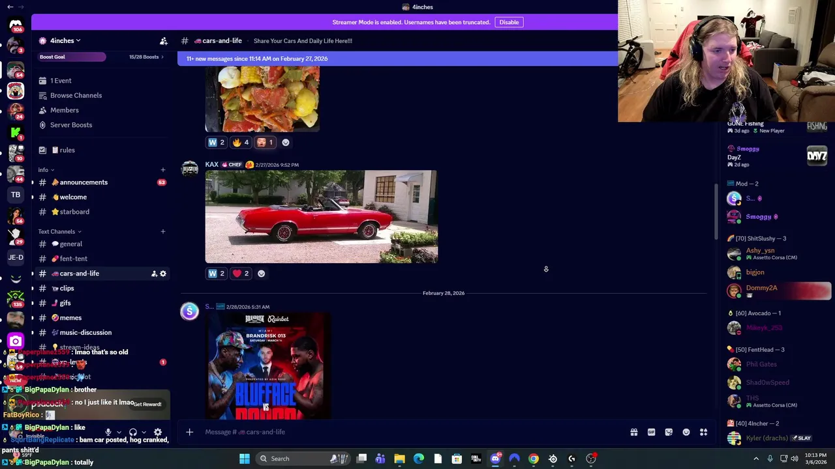Screen dimensions: 835x469
Task: Open Server Boosts
Action: [x=101, y=125]
